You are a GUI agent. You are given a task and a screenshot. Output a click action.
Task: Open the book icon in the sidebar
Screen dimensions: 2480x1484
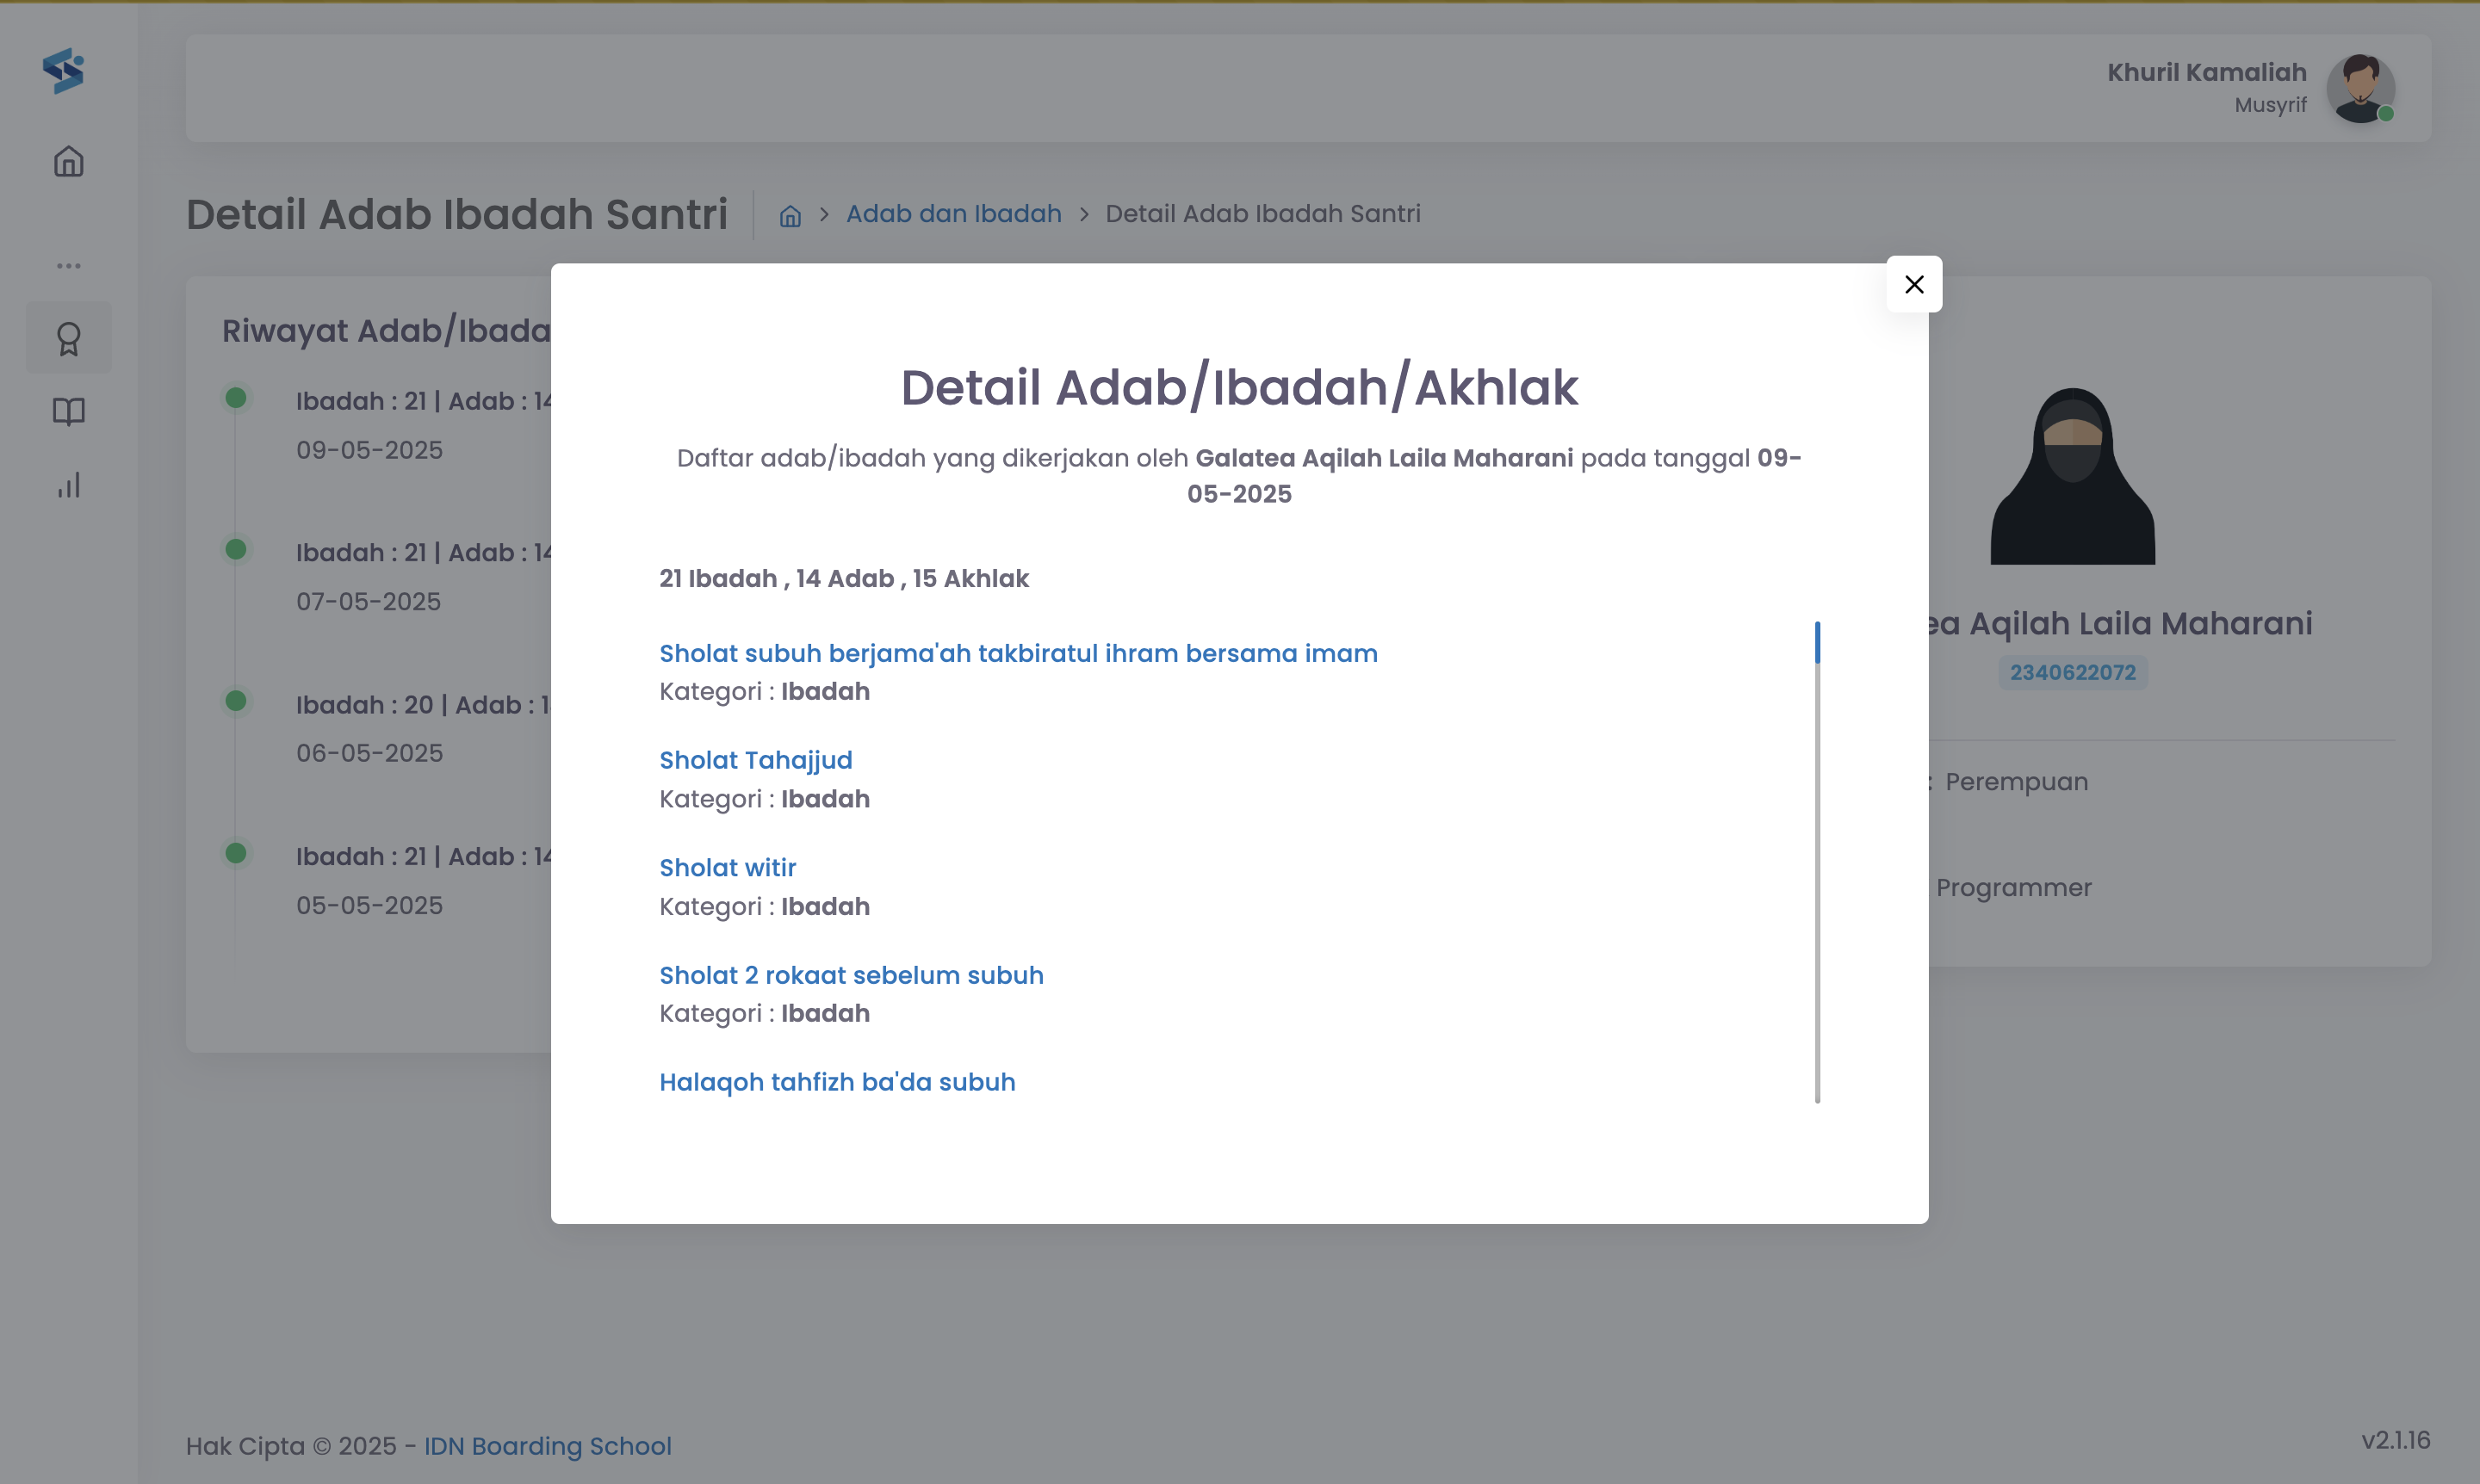pyautogui.click(x=68, y=411)
